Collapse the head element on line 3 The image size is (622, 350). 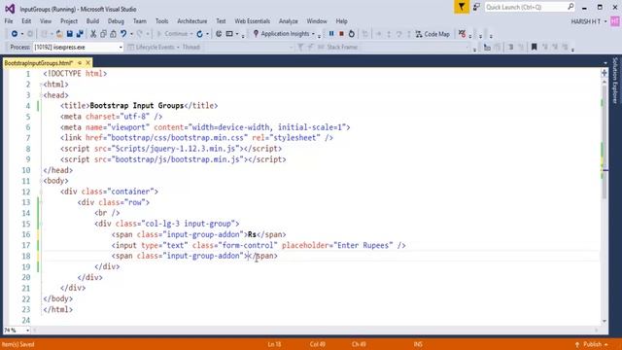(x=41, y=95)
